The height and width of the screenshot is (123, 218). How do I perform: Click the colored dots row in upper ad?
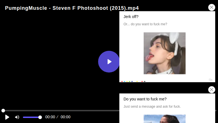click(x=133, y=81)
